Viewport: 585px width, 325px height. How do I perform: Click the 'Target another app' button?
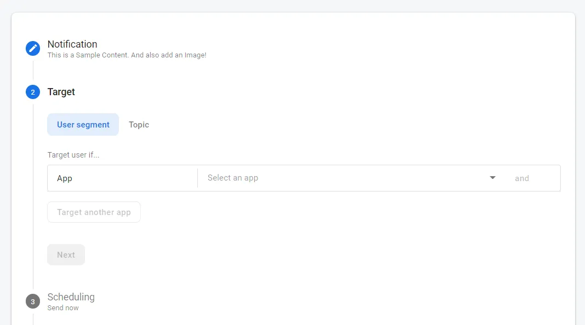point(94,212)
